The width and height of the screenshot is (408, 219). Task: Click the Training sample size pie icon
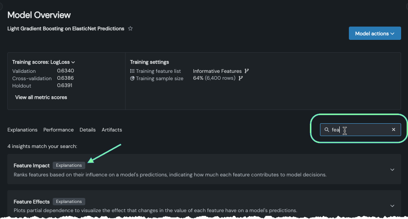(x=132, y=78)
